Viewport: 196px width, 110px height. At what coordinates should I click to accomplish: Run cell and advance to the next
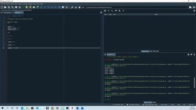pyautogui.click(x=30, y=7)
